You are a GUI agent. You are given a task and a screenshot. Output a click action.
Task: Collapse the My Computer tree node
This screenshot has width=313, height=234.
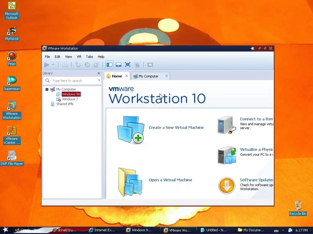47,89
